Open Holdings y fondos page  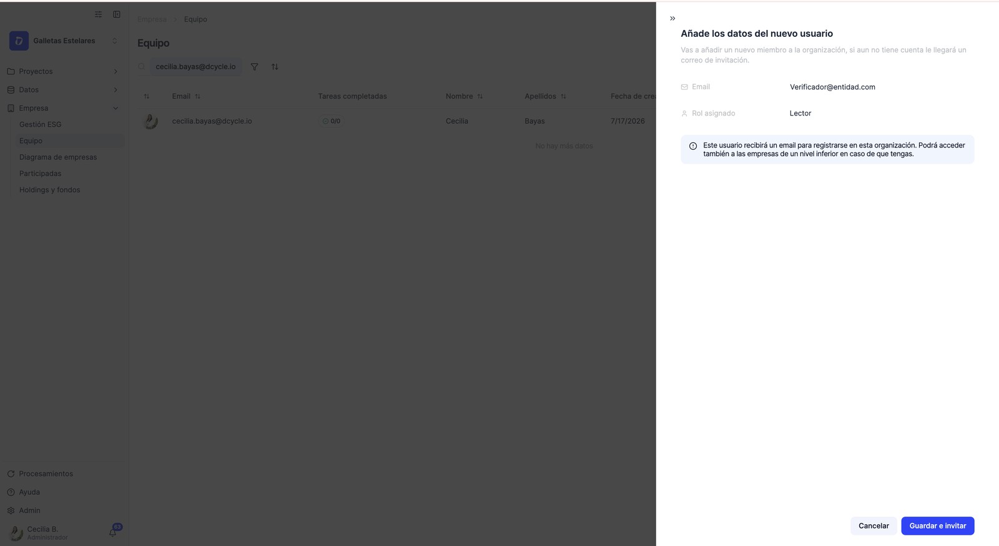point(50,190)
